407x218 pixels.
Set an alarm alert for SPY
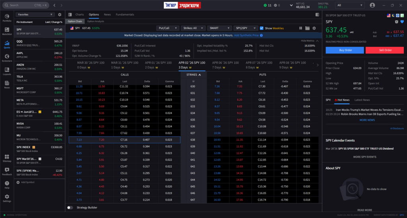click(396, 22)
